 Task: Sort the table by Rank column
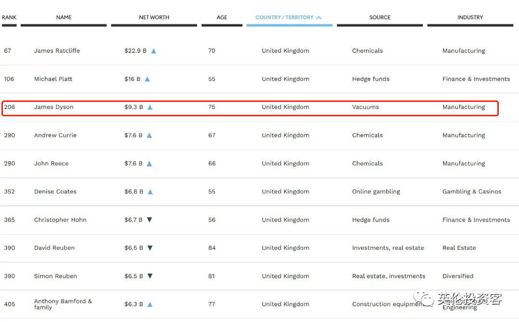[9, 18]
